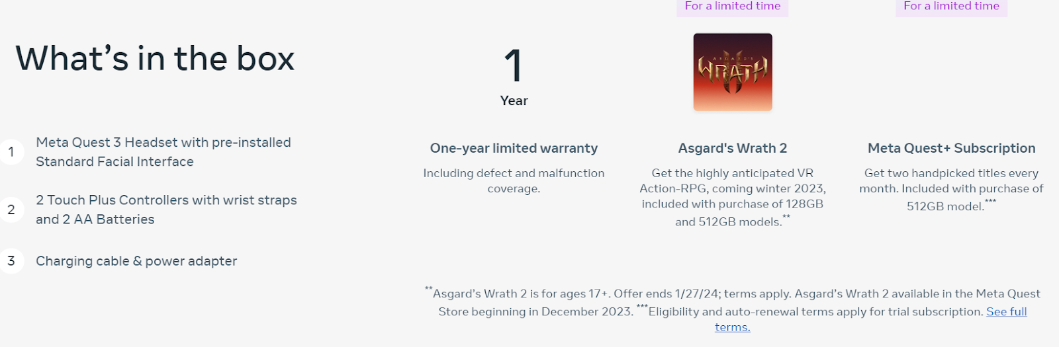This screenshot has height=347, width=1059.
Task: Click the Meta Quest+ Subscription heading
Action: [x=952, y=148]
